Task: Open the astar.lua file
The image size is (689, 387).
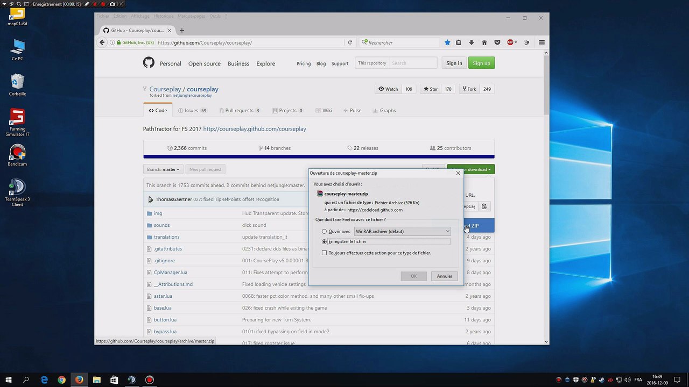Action: 163,296
